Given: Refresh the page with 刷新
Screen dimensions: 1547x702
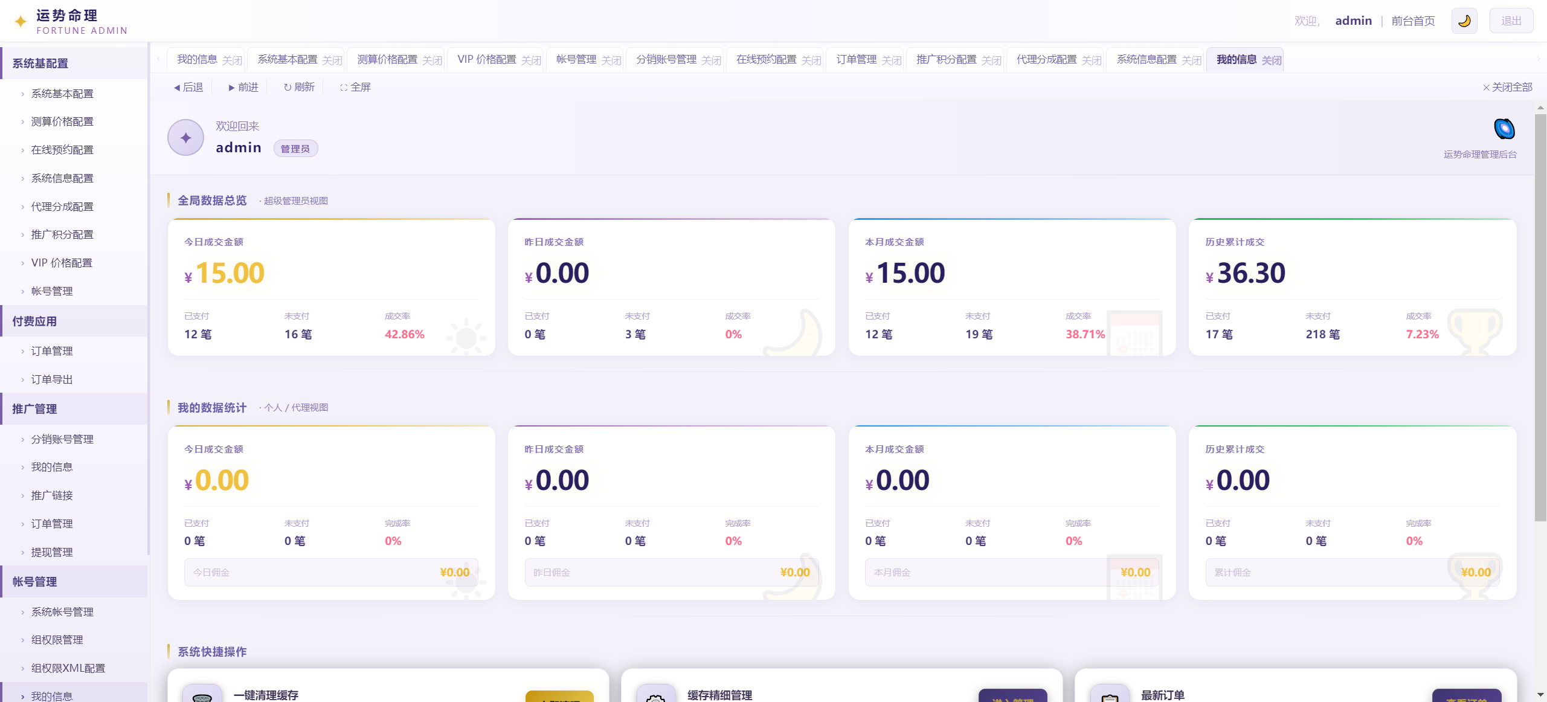Looking at the screenshot, I should point(299,87).
